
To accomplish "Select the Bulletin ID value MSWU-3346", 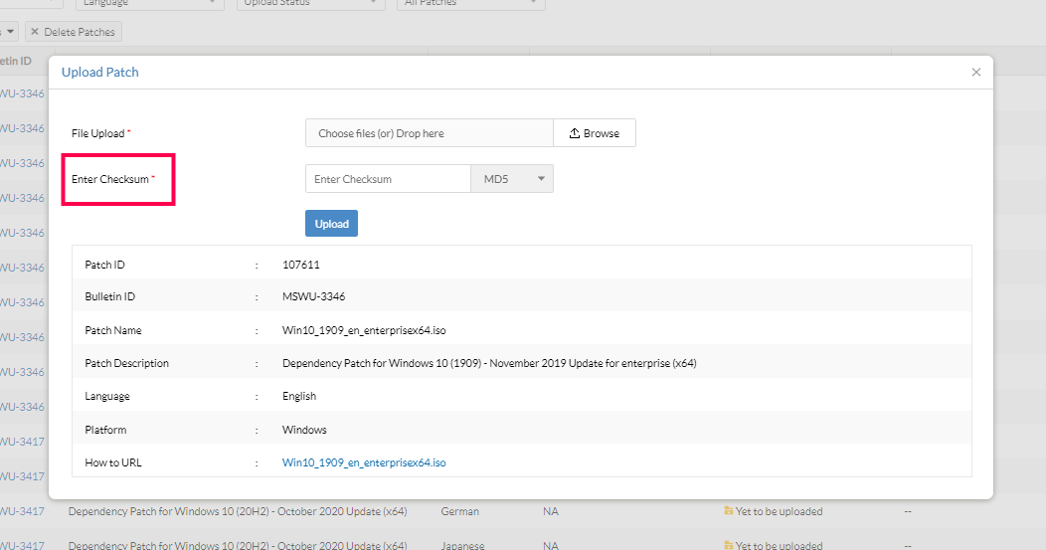I will pos(313,296).
